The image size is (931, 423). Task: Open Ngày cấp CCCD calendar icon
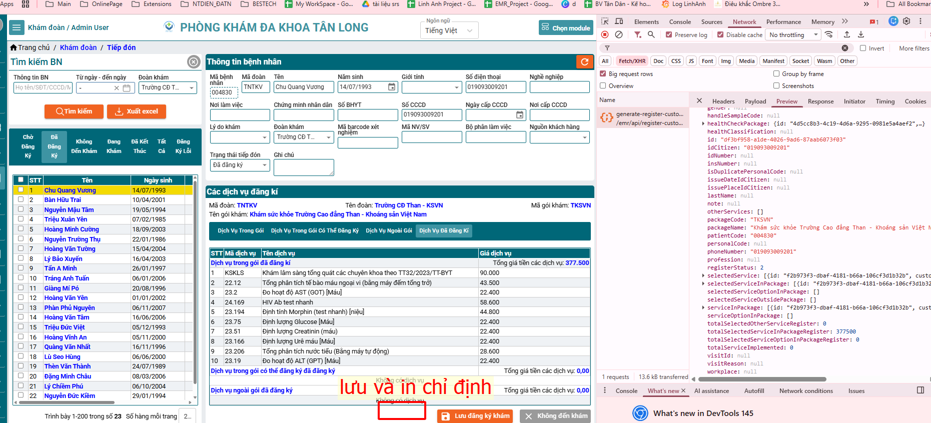click(x=520, y=115)
